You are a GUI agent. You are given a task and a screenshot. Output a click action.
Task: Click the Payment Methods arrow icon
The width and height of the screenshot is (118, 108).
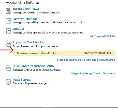click(x=8, y=21)
